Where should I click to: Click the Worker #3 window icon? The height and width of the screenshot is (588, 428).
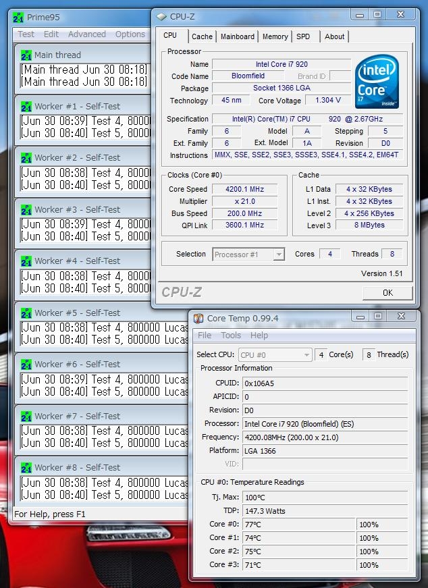26,210
